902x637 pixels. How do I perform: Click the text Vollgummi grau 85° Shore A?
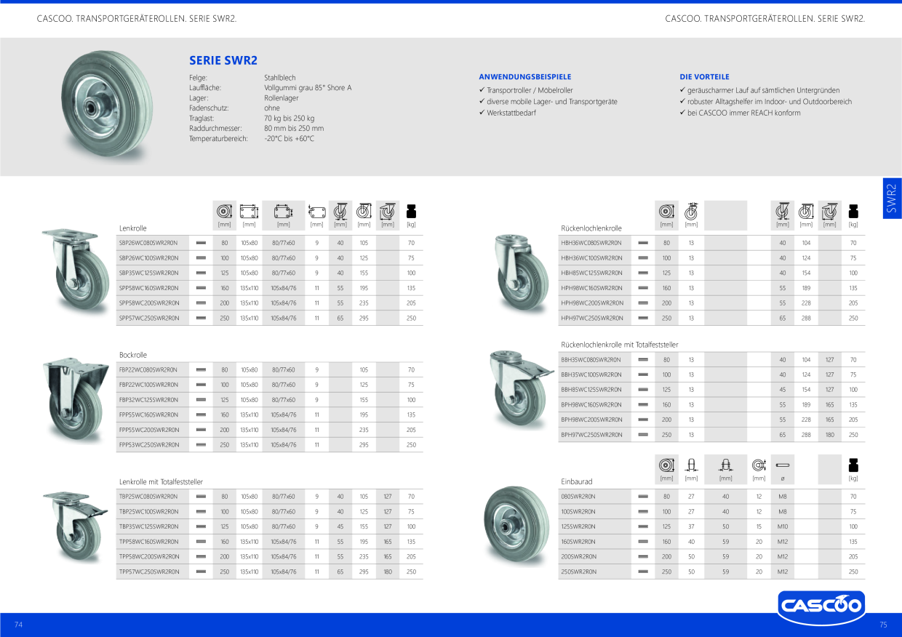pos(308,87)
